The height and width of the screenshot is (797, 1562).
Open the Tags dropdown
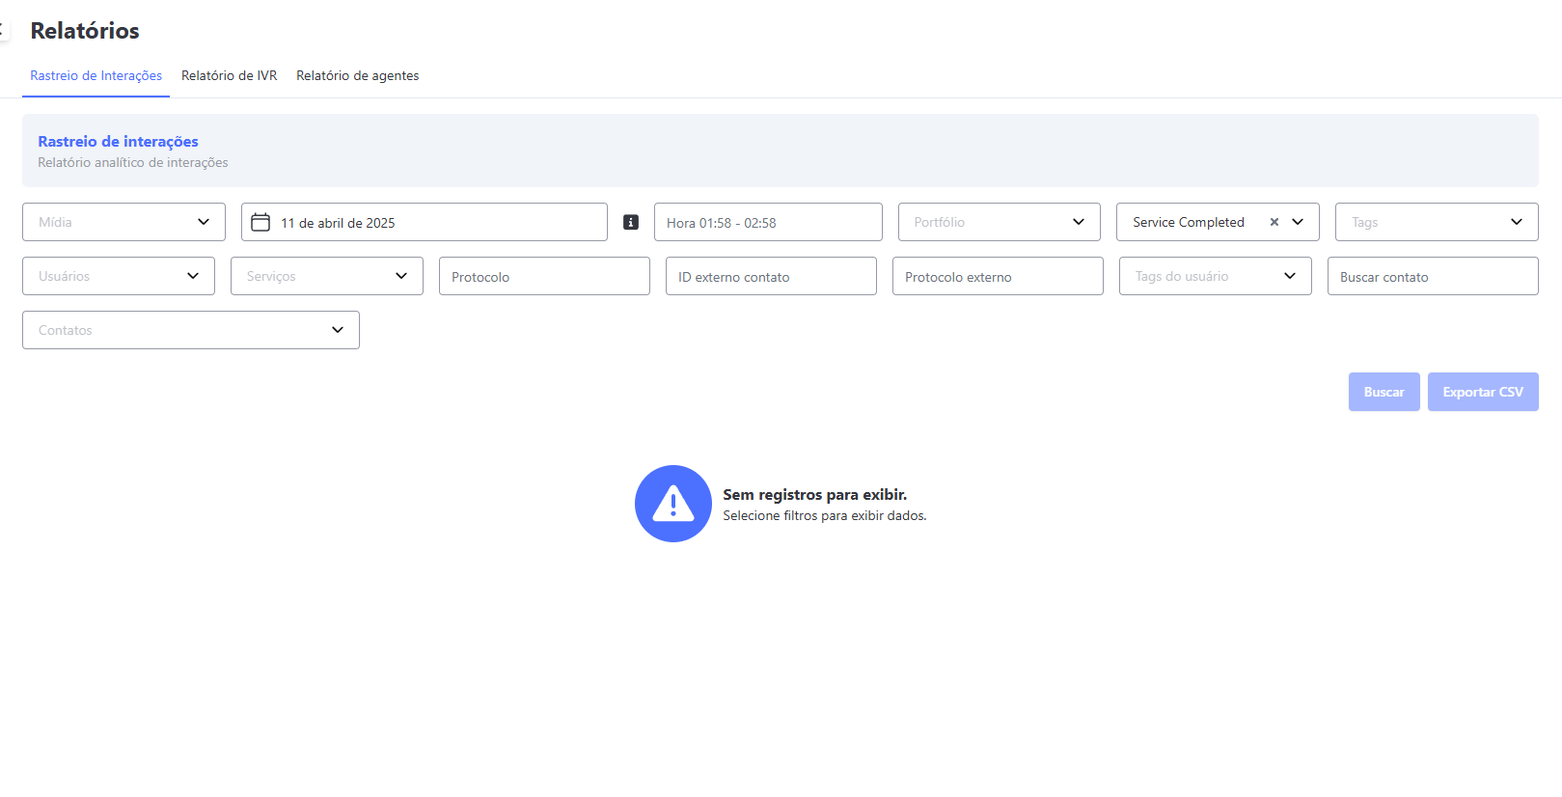coord(1436,222)
